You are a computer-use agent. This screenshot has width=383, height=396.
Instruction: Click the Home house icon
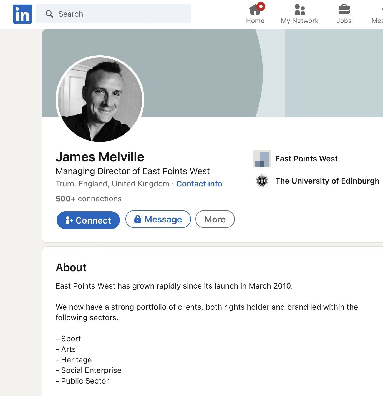255,9
